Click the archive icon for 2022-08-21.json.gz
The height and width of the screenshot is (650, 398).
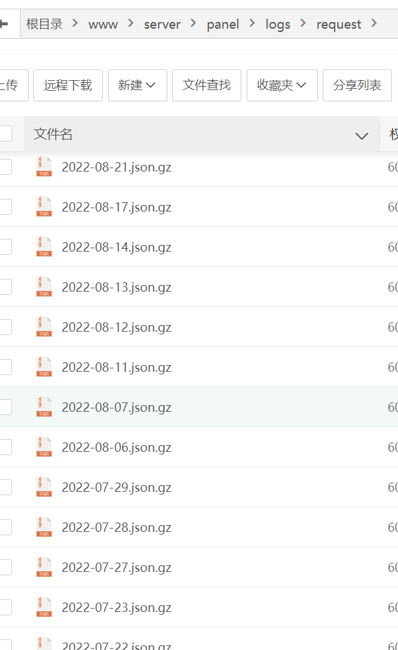click(44, 167)
